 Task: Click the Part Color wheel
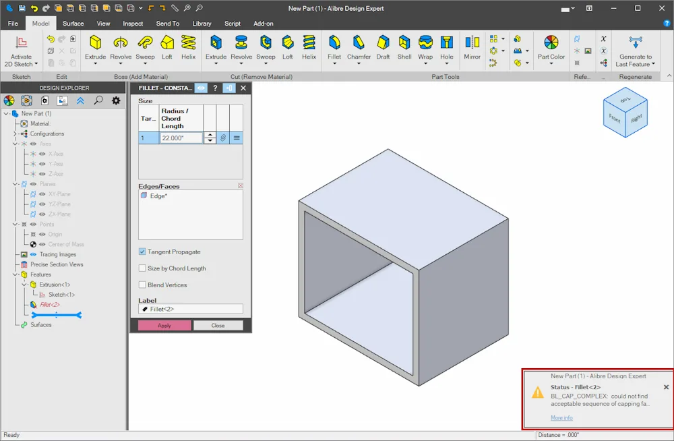pyautogui.click(x=551, y=42)
